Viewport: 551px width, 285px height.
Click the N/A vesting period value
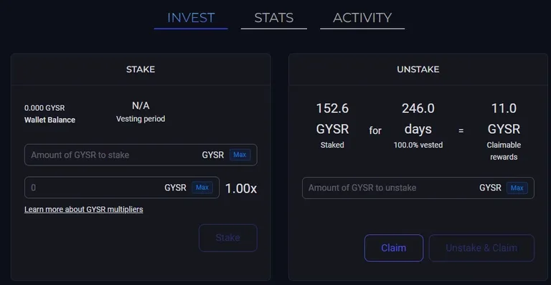point(141,105)
